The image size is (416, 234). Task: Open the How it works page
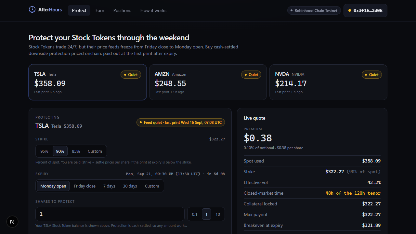coord(153,10)
